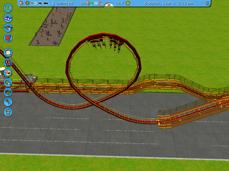Open the scenery tree and fence icon
Screen dimensions: 229x171
8,82
